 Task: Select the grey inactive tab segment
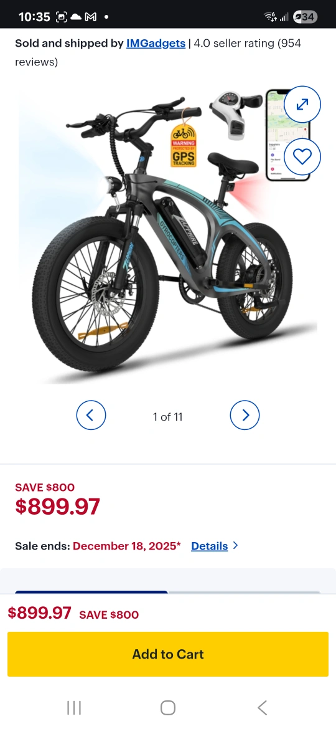(x=244, y=592)
